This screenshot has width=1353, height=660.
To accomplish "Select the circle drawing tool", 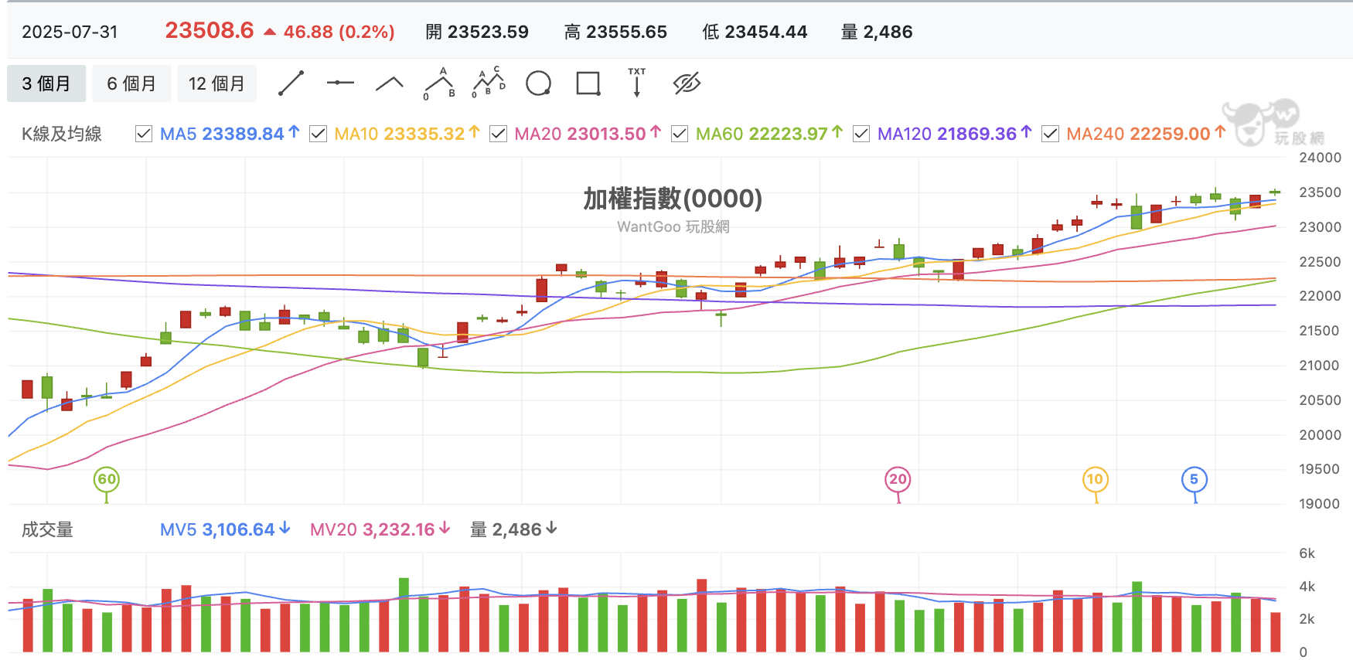I will tap(538, 83).
